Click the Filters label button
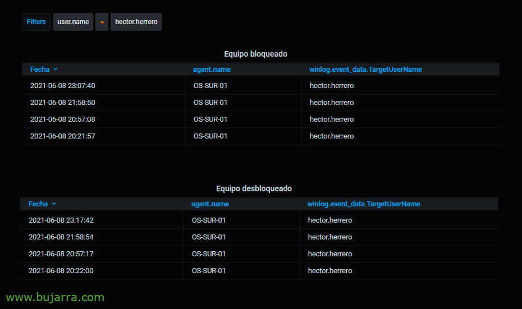Screen dimensions: 522x309 pyautogui.click(x=36, y=22)
